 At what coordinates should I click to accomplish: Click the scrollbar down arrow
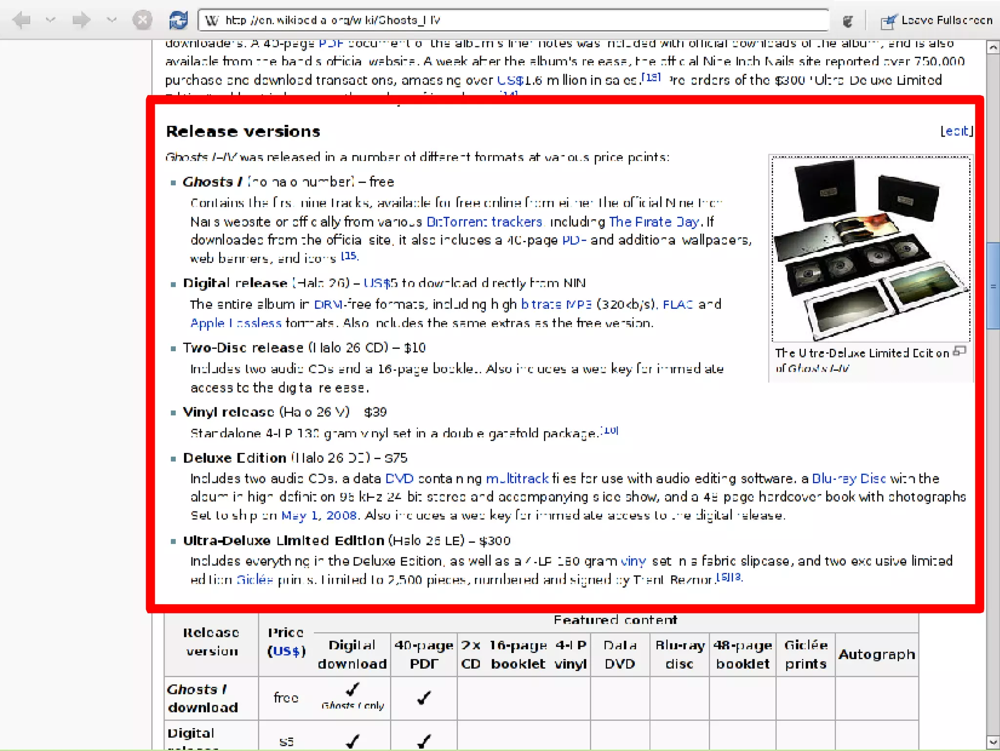coord(993,742)
